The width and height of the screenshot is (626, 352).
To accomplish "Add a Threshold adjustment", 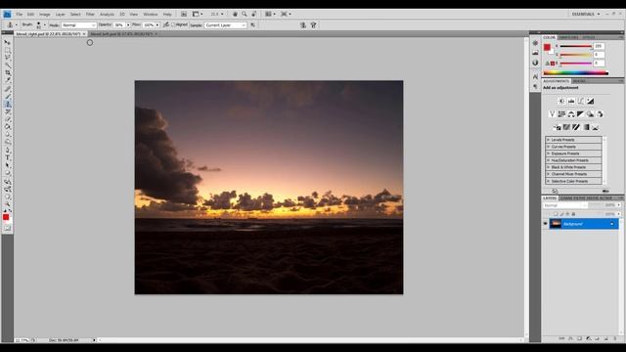I will 576,127.
